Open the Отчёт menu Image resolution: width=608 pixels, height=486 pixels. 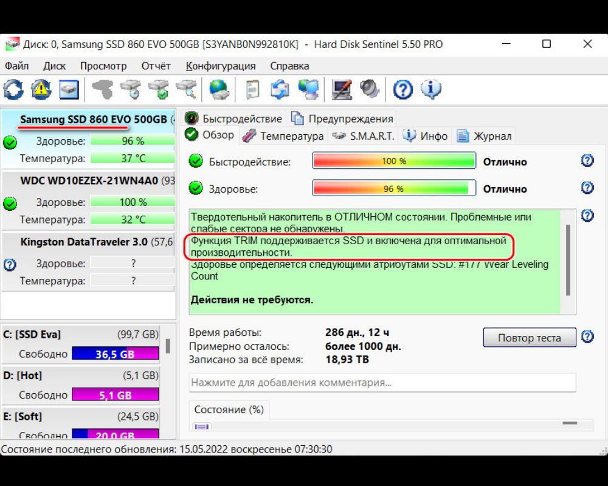point(156,66)
